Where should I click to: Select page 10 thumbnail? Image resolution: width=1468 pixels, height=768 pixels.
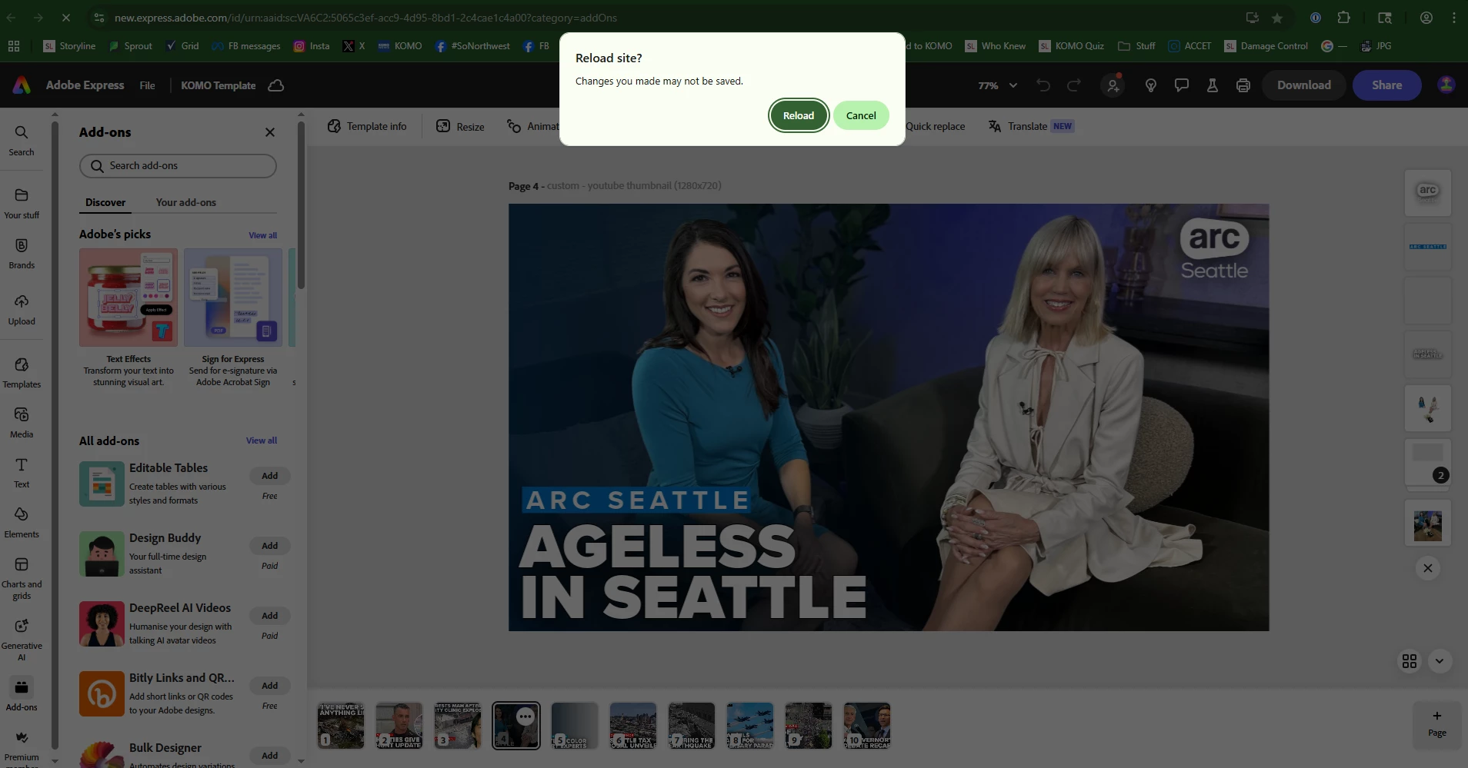867,725
